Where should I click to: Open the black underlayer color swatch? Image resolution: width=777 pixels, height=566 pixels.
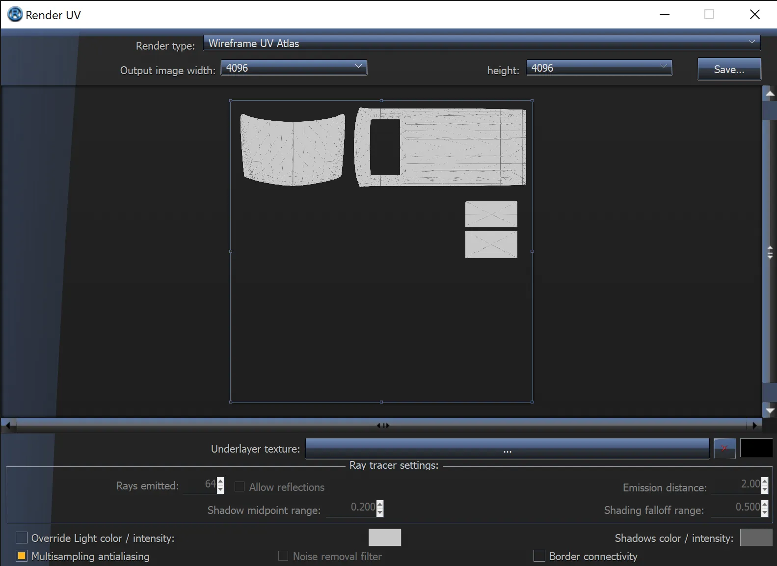point(756,448)
